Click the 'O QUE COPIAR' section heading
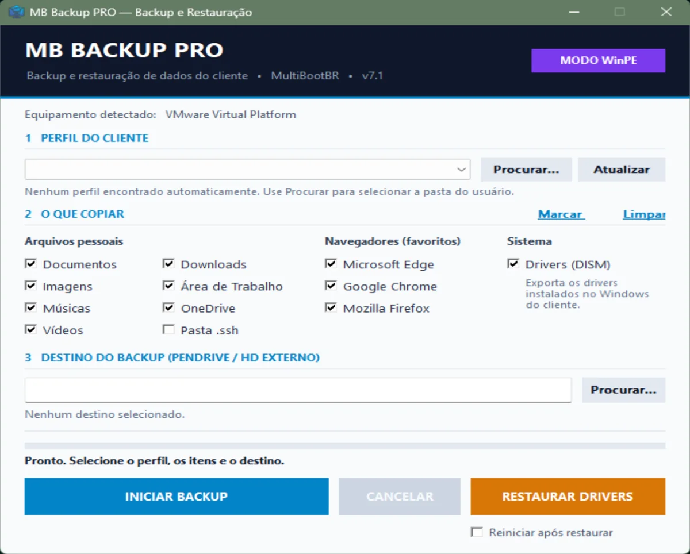 coord(82,214)
